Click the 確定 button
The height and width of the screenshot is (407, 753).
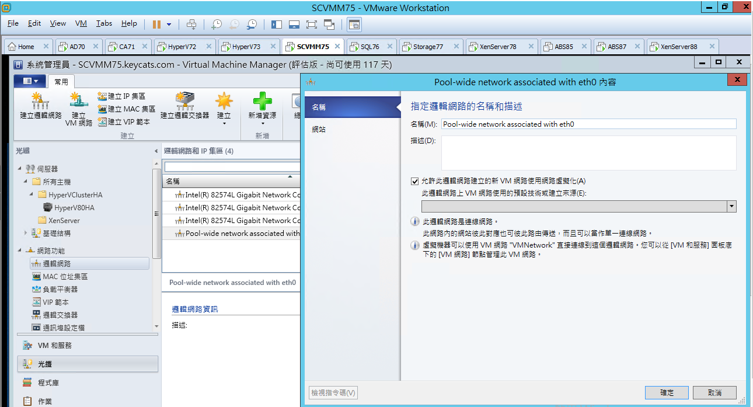(x=667, y=392)
